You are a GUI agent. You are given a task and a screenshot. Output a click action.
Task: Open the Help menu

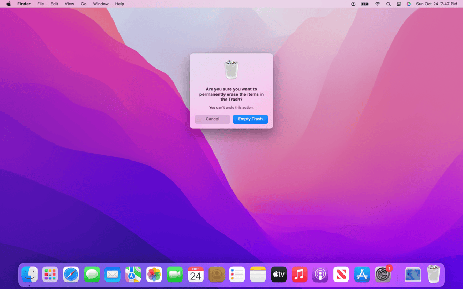[x=120, y=4]
